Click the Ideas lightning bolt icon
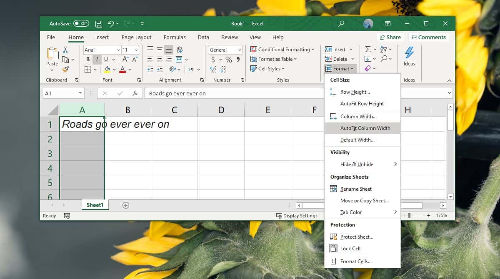The width and height of the screenshot is (500, 279). 409,53
